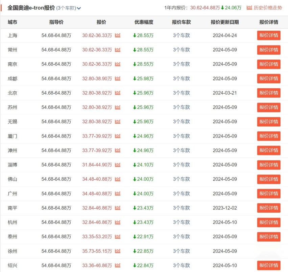Screen dimensions: 288x272
Task: Click 报价详情 button for 广州
Action: [269, 193]
